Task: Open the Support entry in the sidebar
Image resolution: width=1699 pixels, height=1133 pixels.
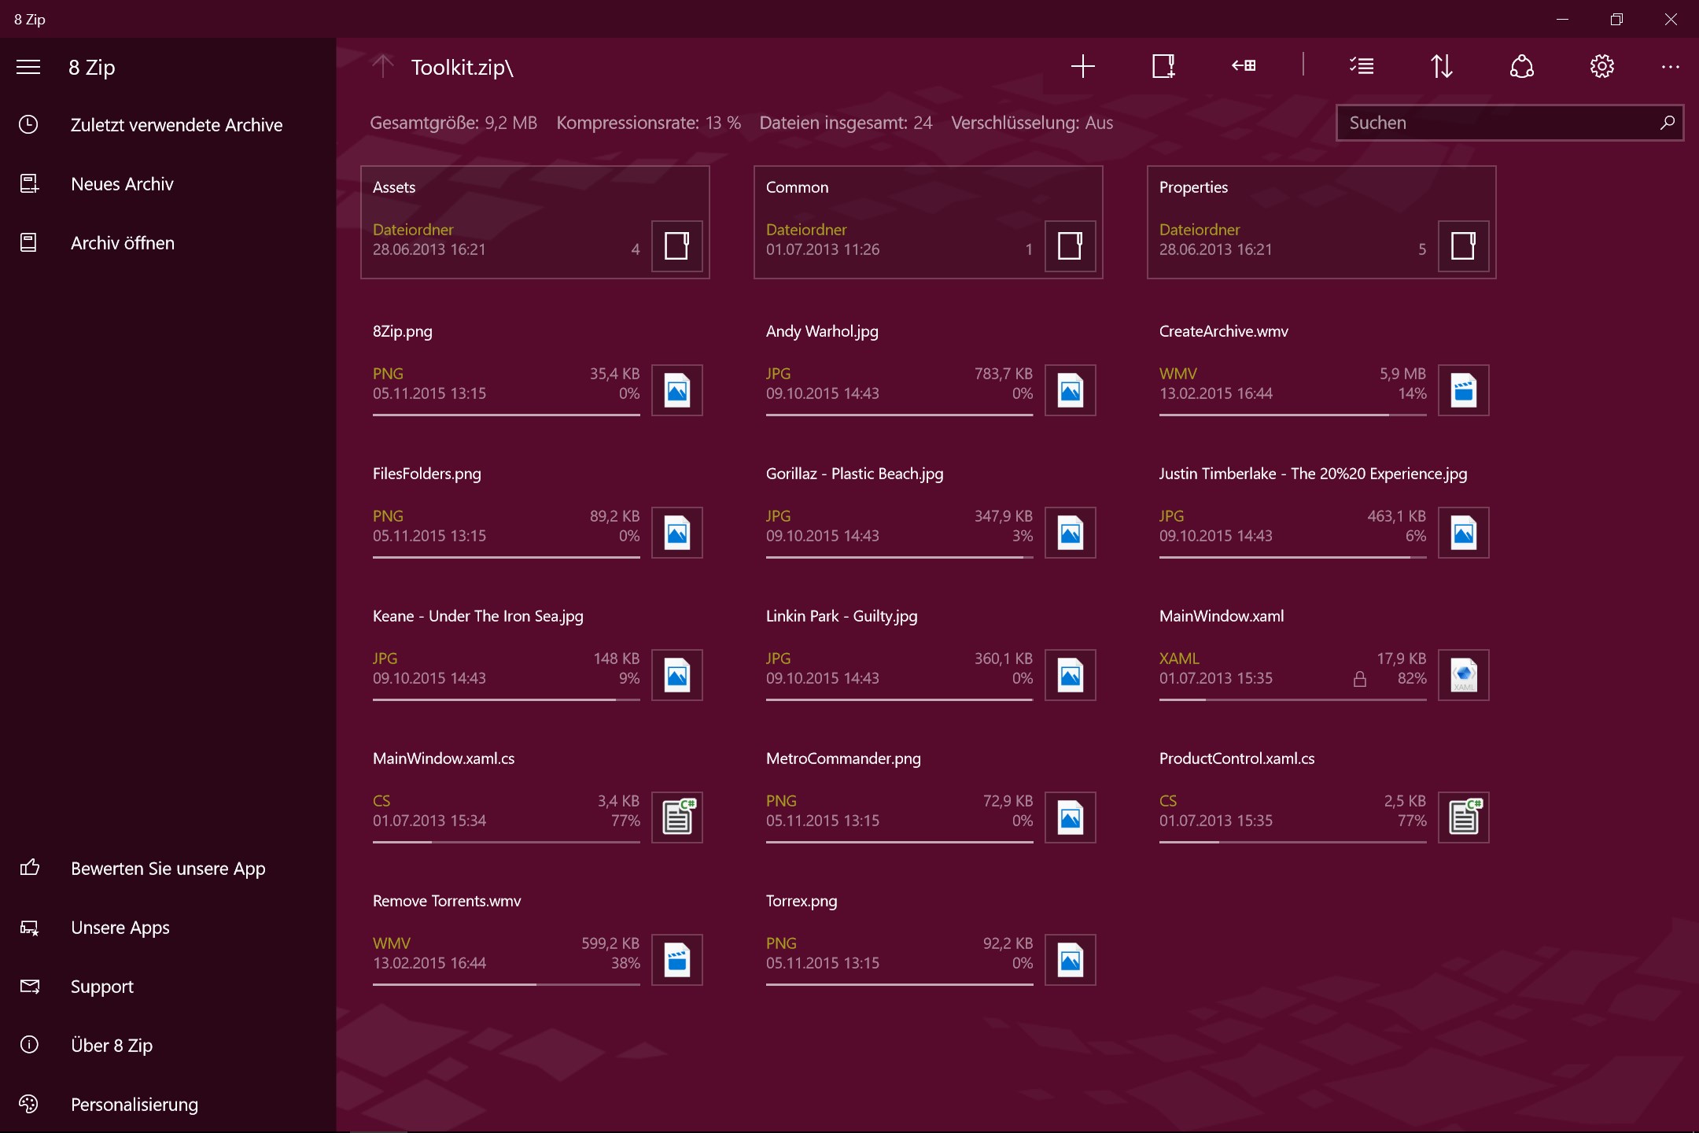Action: 102,986
